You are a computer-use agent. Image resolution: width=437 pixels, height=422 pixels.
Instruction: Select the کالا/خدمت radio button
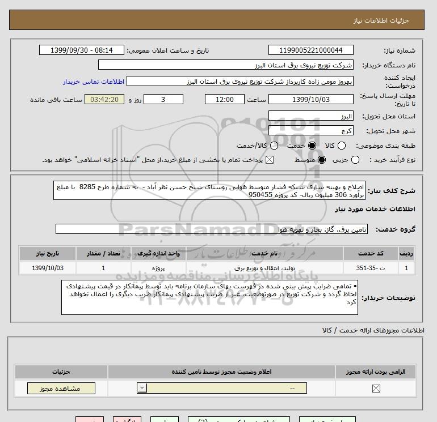click(274, 146)
